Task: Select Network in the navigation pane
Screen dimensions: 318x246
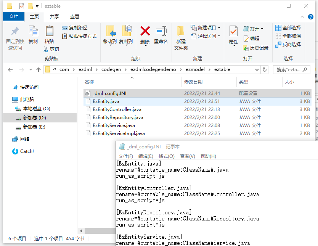Action: [x=21, y=139]
